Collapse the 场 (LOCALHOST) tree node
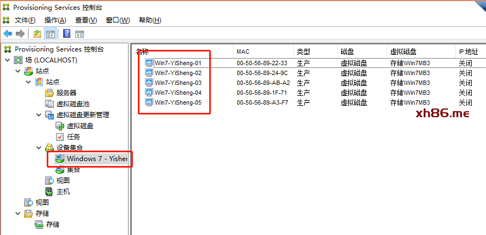 tap(7, 60)
